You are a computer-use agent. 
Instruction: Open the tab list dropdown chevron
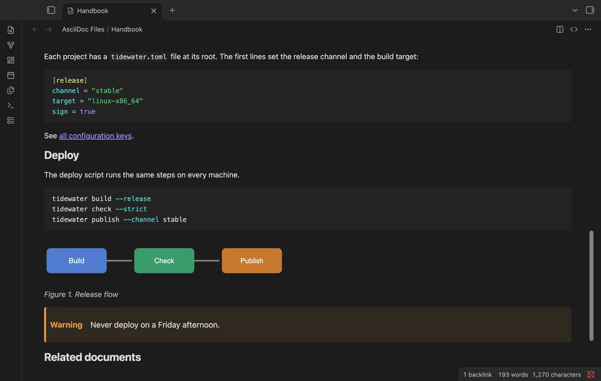tap(575, 10)
